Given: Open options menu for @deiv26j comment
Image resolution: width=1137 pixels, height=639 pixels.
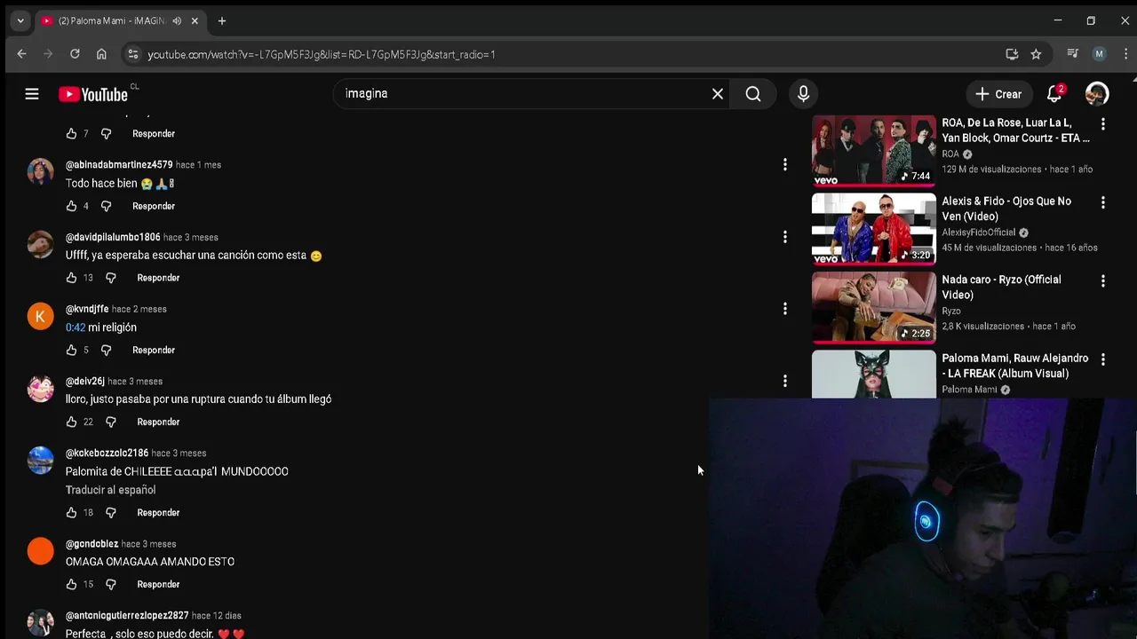Looking at the screenshot, I should click(784, 381).
